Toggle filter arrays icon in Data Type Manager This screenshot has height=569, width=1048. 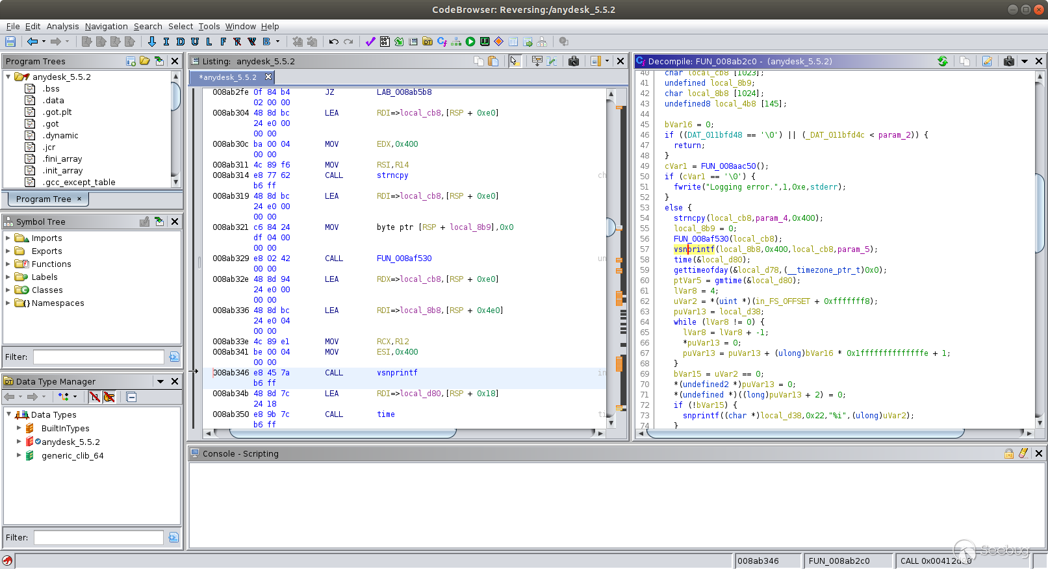coord(95,397)
